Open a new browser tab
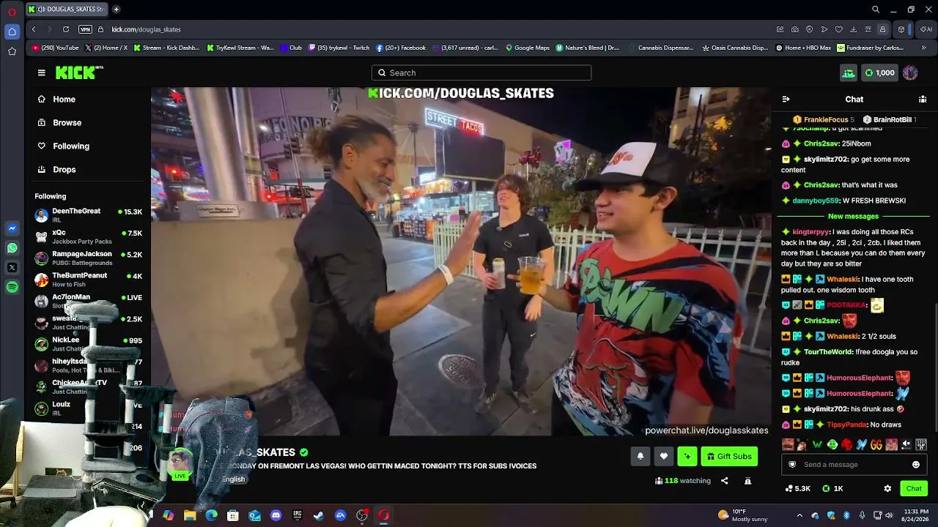This screenshot has height=527, width=938. click(116, 9)
